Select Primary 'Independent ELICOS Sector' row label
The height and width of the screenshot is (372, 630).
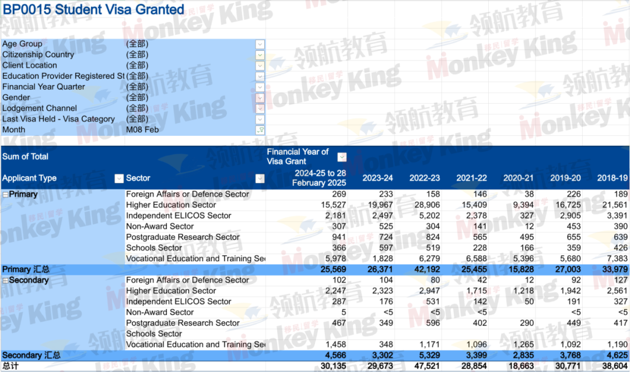point(178,216)
